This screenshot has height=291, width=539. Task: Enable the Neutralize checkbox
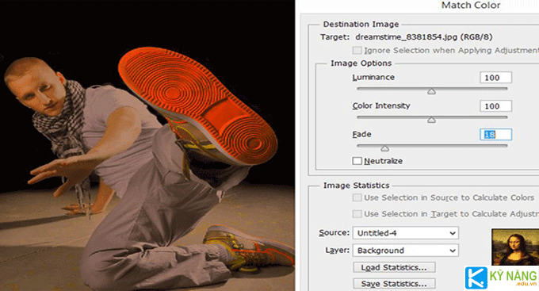(x=357, y=161)
